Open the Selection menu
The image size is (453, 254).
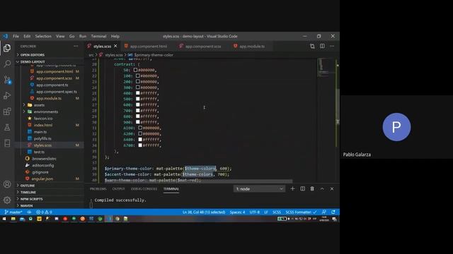pyautogui.click(x=43, y=36)
